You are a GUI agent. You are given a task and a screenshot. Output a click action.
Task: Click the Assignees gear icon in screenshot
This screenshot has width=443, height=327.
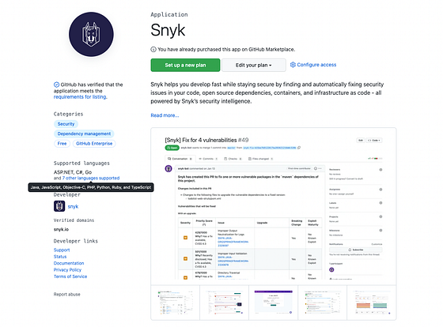[x=381, y=190]
